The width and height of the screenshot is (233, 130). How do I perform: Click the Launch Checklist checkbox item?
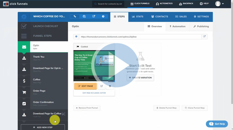coord(43,26)
